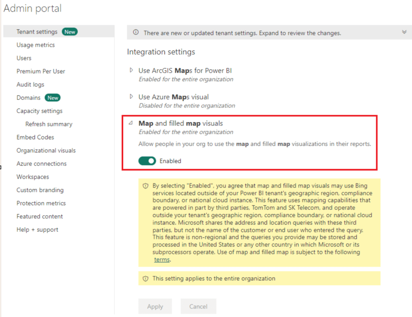The height and width of the screenshot is (317, 412).
Task: Open the terms link in the disclaimer
Action: tap(162, 260)
